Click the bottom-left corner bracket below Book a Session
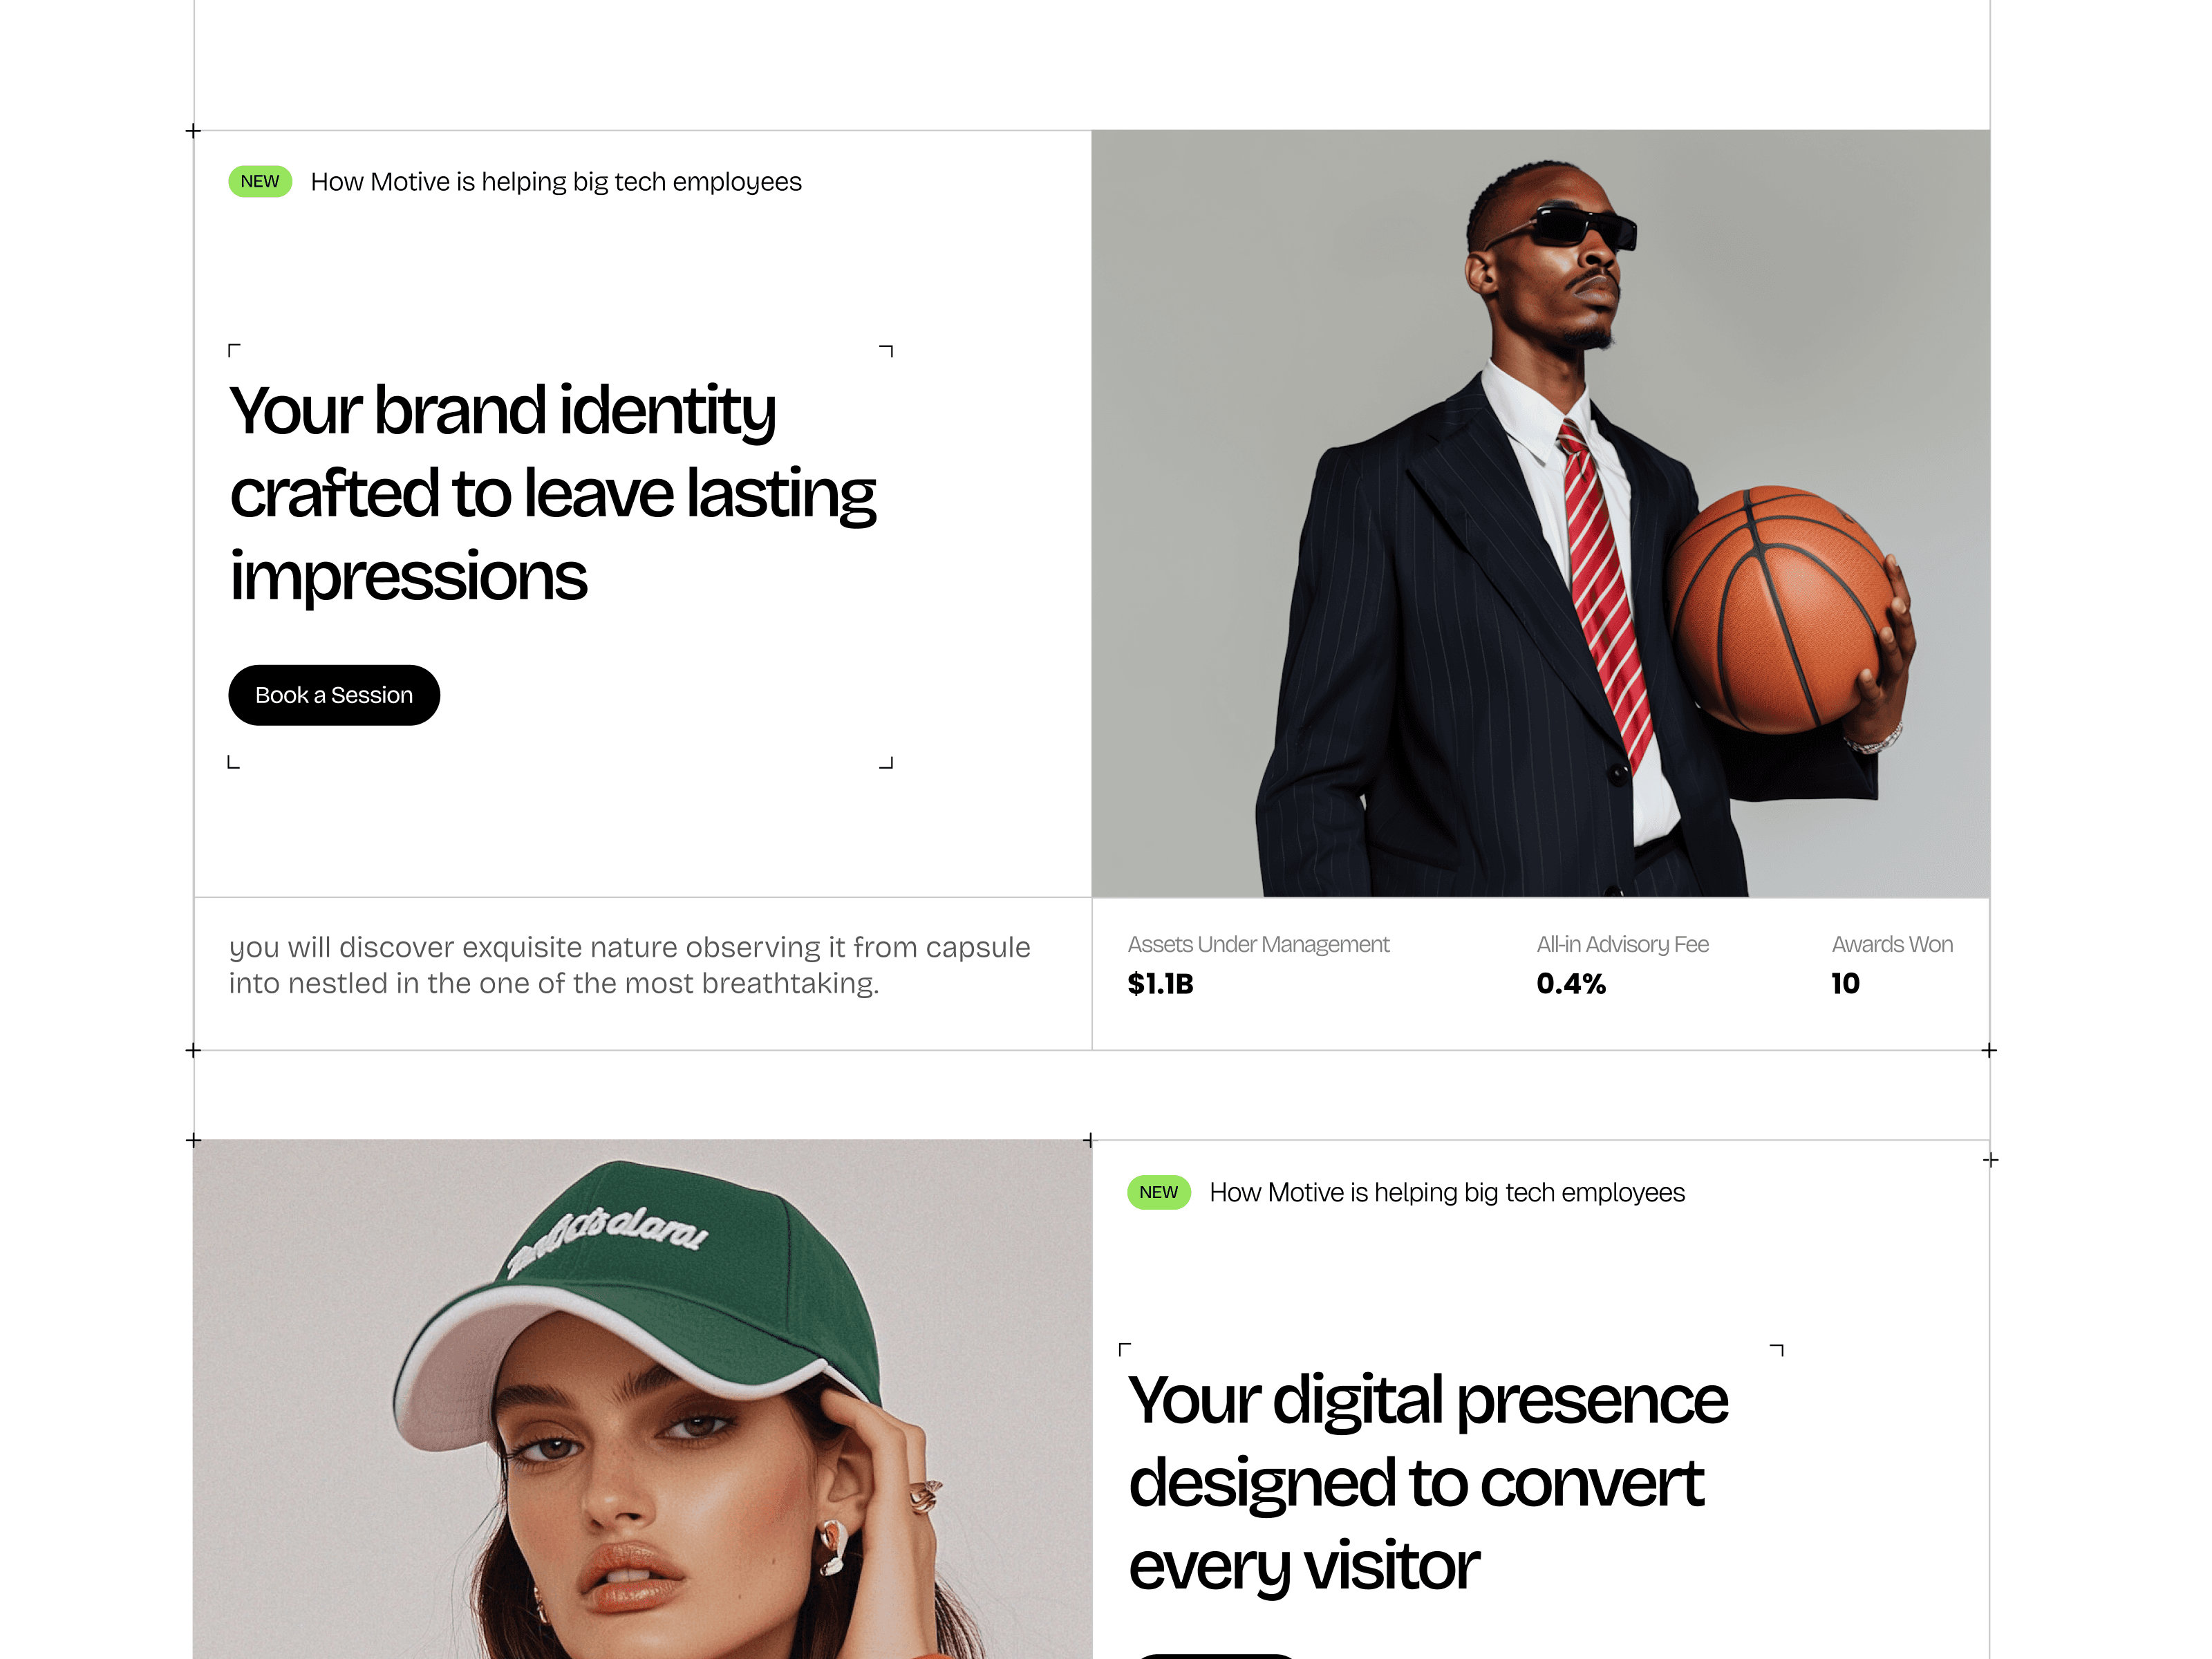Image resolution: width=2212 pixels, height=1659 pixels. coord(234,762)
